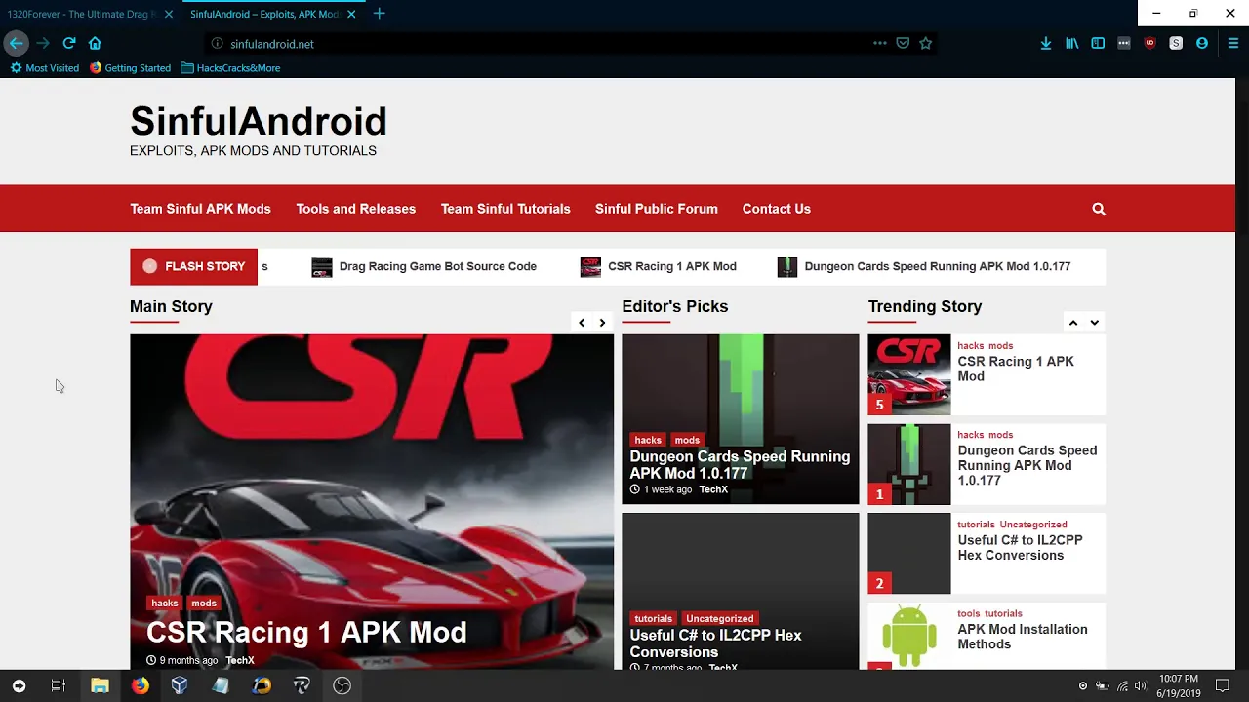Open the Library bookshelf icon
The width and height of the screenshot is (1249, 702).
[x=1072, y=43]
